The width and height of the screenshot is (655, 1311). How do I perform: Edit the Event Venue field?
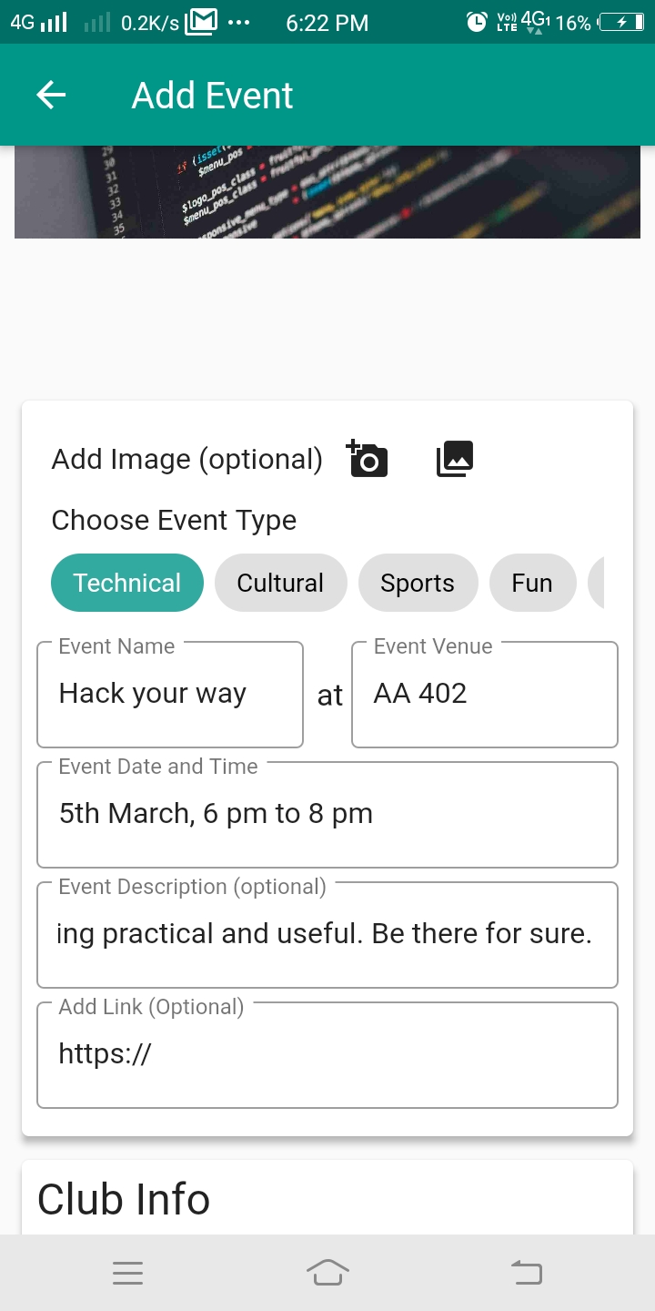click(x=485, y=695)
